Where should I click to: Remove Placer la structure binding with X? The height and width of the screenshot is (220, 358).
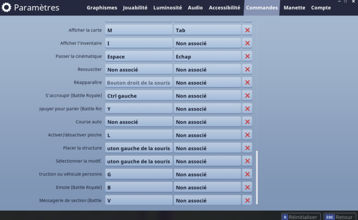point(247,148)
